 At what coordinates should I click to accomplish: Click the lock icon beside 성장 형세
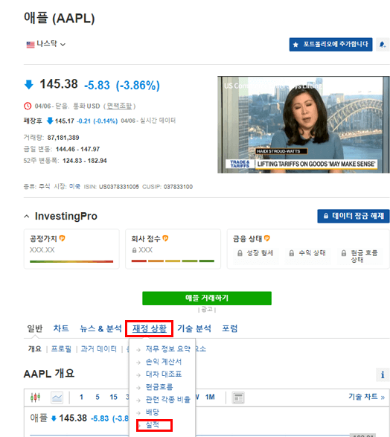pos(240,253)
